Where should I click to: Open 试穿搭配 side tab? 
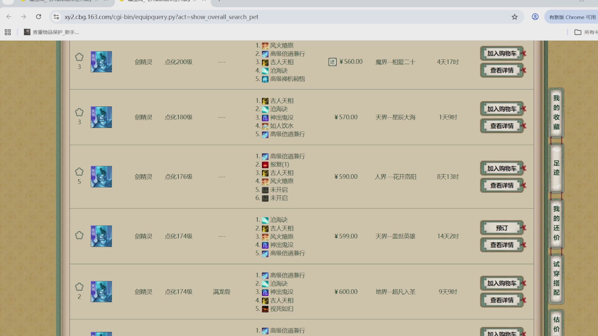(556, 278)
